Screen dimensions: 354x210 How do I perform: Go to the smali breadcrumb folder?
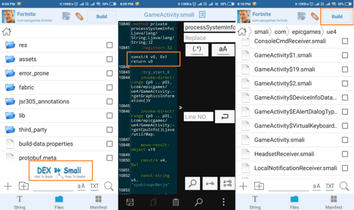click(x=261, y=32)
